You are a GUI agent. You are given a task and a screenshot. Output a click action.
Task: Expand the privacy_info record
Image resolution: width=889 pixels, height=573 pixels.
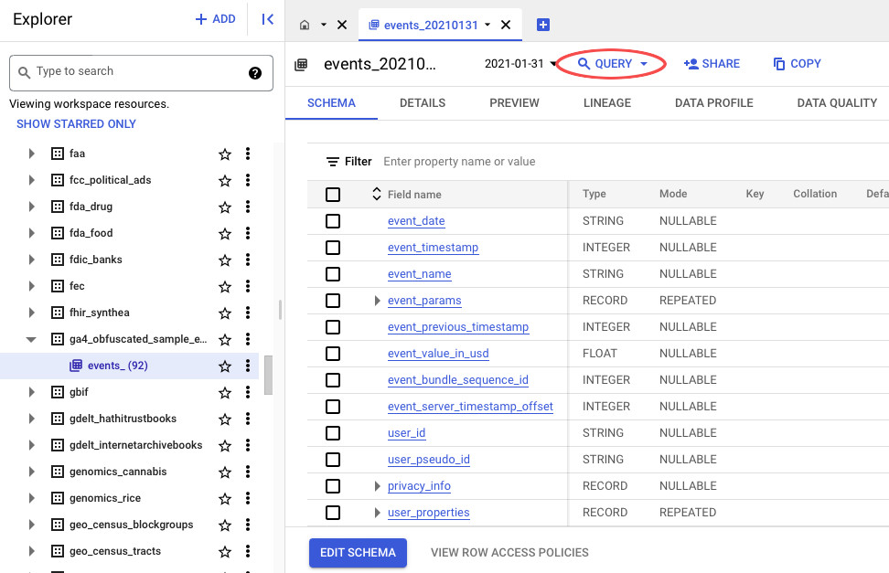click(x=377, y=485)
